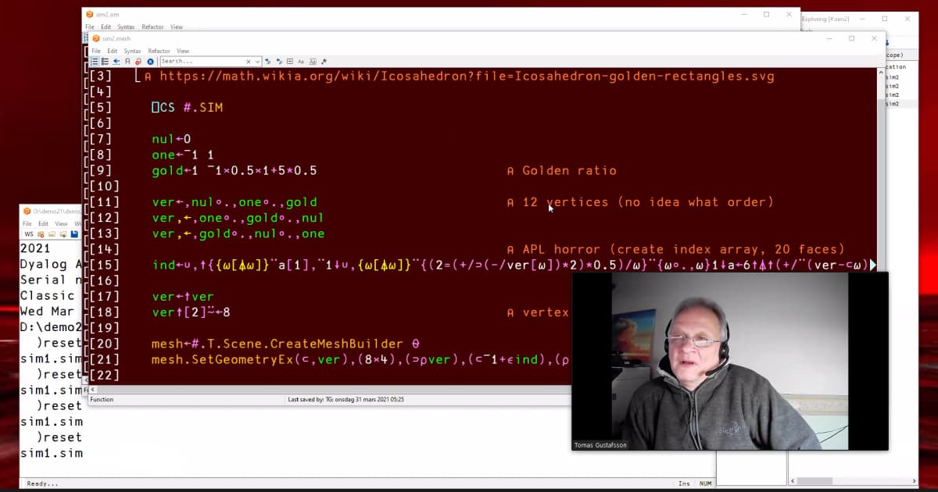Toggle line numbers icon in editor toolbar

pyautogui.click(x=94, y=62)
